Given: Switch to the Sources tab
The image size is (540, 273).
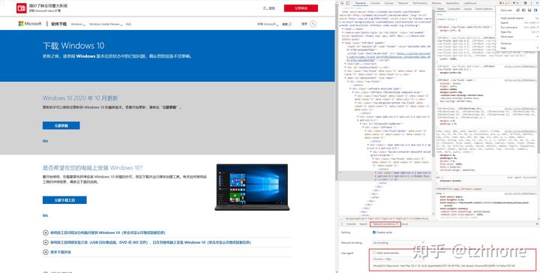Looking at the screenshot, I should (x=388, y=3).
